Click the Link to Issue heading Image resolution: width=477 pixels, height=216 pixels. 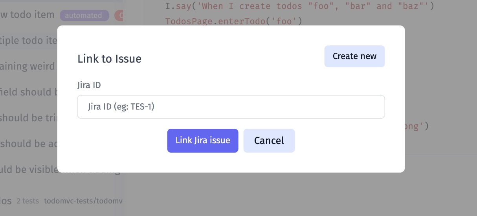point(109,59)
